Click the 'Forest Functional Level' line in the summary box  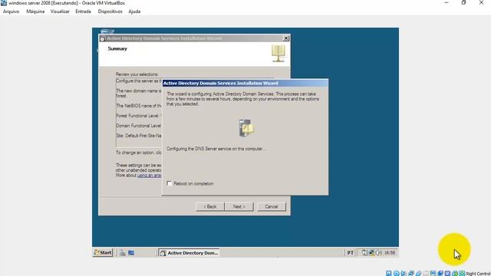[139, 116]
